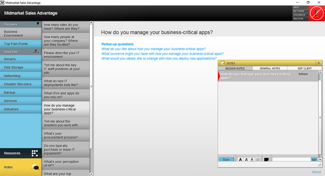The image size is (325, 176).
Task: Open Networking category
Action: coord(21,76)
